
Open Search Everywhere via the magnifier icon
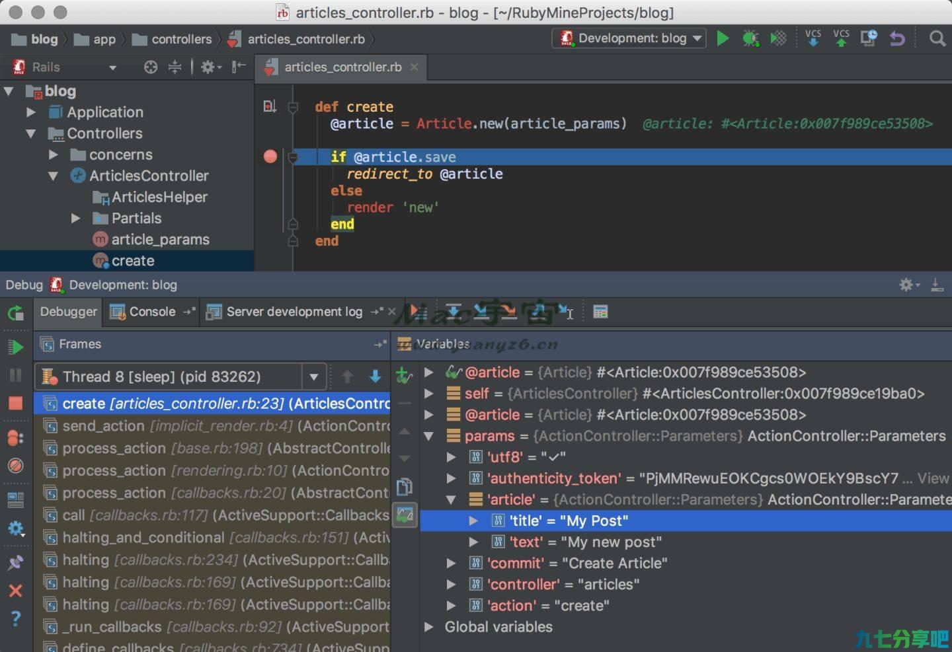click(937, 38)
